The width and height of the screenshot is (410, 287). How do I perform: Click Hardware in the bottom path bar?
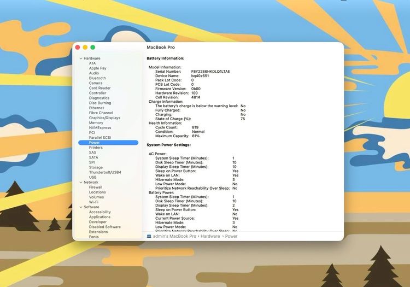pos(210,236)
